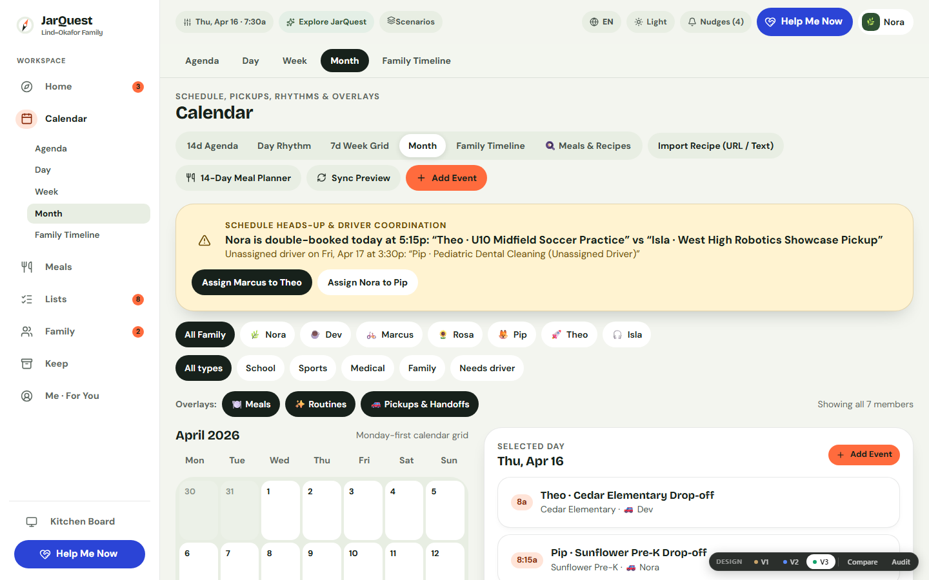
Task: Click Import Recipe (URL / Text)
Action: point(715,146)
